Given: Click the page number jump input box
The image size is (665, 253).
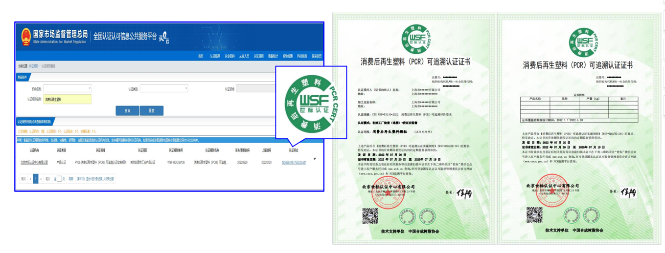Looking at the screenshot, I should (x=59, y=179).
